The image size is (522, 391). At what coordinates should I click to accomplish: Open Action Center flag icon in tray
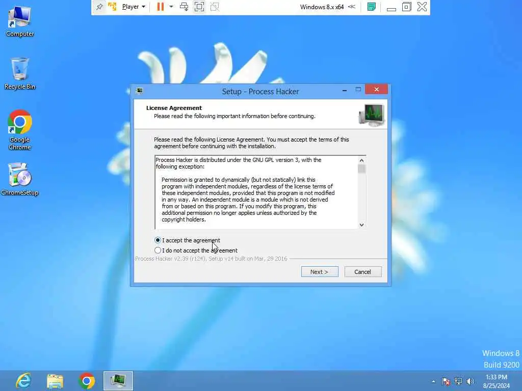446,381
